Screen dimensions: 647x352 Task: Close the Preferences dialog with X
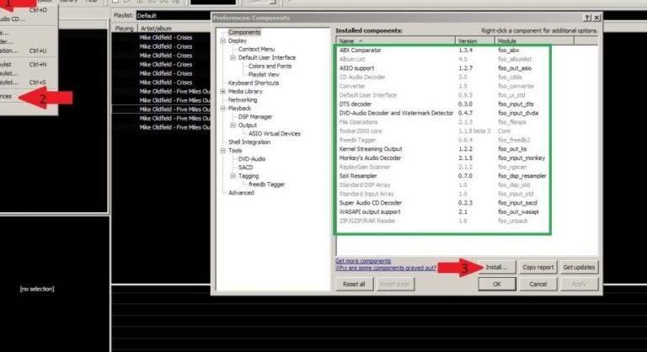[x=596, y=18]
